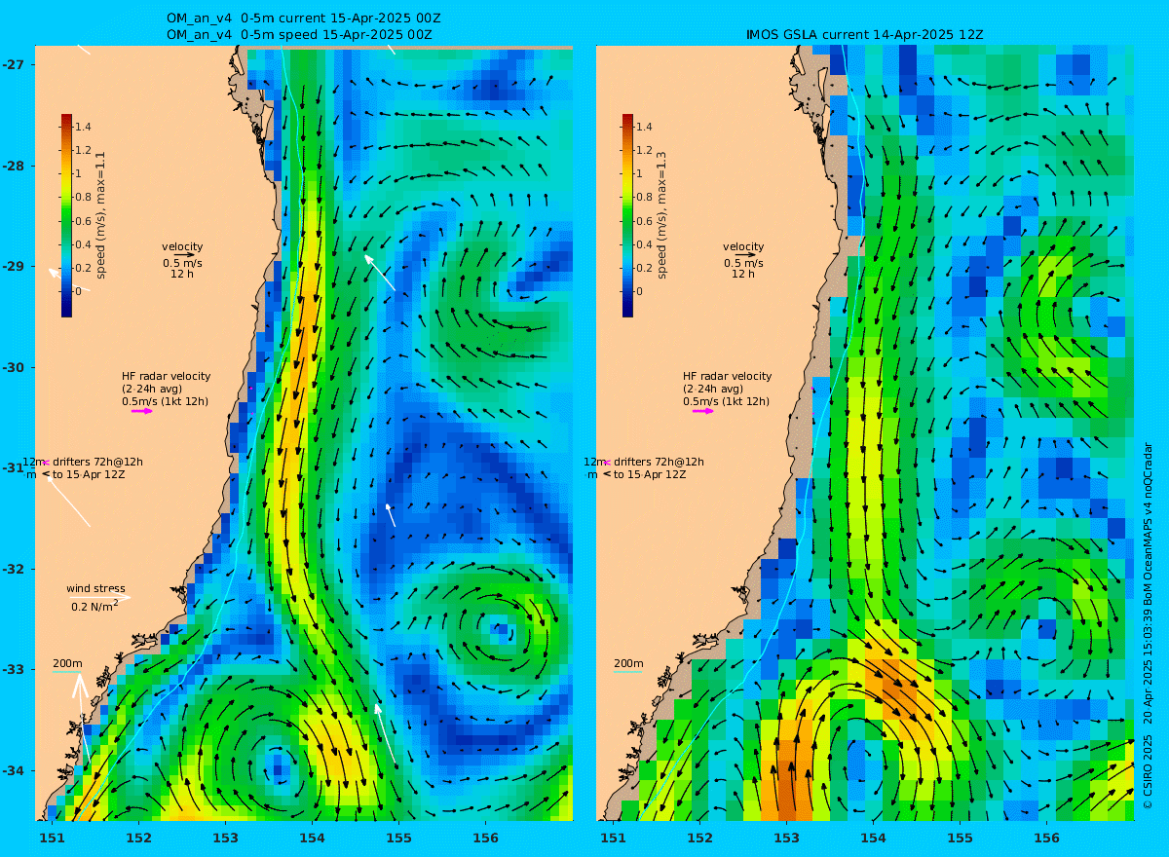Click the 1 tick on right colorbar

[639, 173]
